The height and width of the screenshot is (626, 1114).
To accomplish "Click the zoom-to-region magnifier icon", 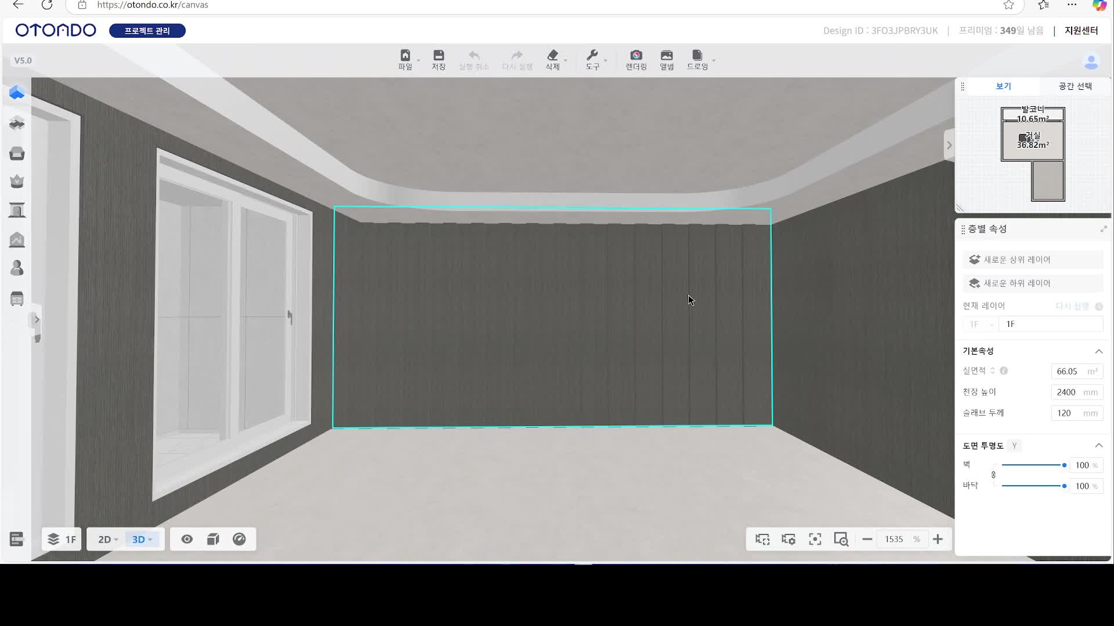I will [841, 540].
